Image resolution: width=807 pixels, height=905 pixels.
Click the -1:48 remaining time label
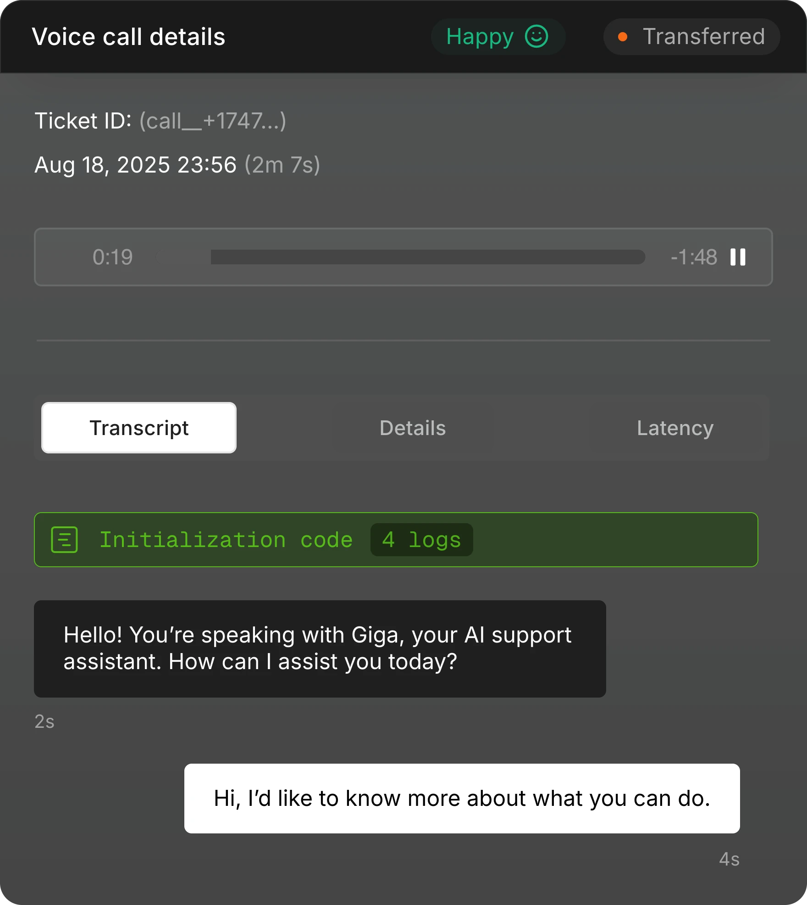click(694, 257)
